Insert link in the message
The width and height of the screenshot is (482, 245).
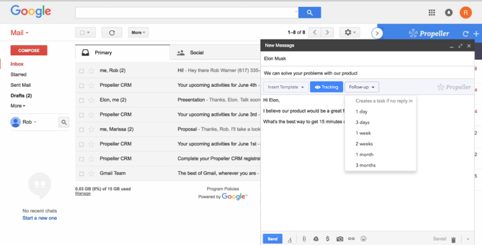(x=352, y=239)
